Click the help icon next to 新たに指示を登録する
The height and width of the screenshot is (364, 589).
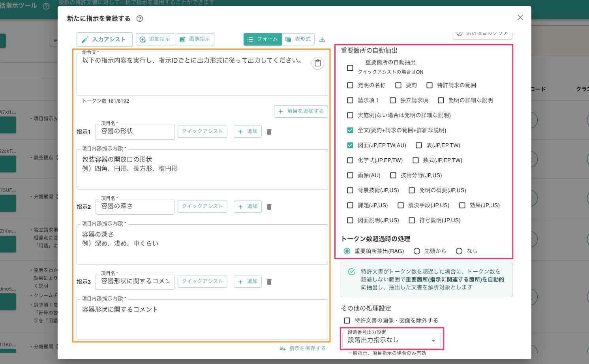tap(139, 19)
